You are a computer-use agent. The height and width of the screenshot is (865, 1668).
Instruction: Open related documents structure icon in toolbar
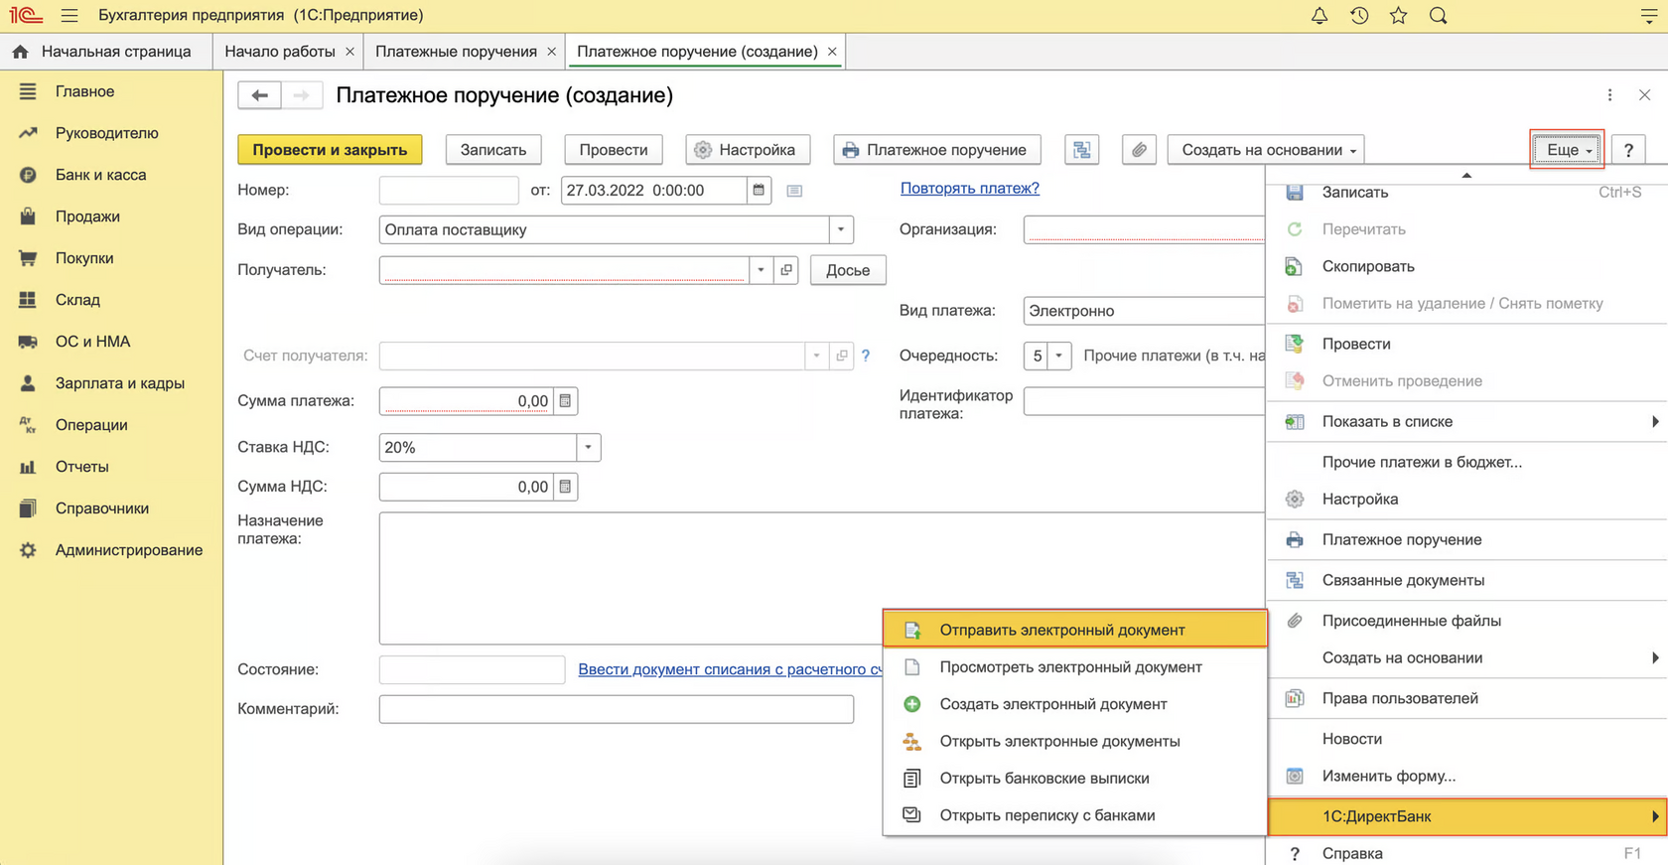click(1081, 150)
